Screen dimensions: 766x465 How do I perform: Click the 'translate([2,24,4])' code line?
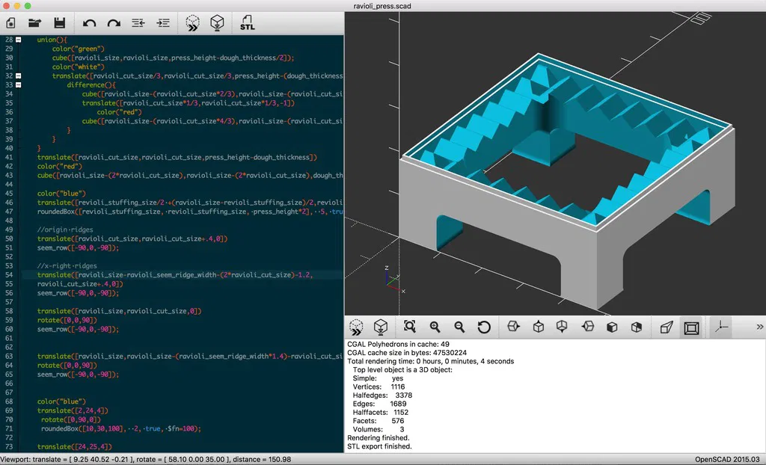point(73,410)
